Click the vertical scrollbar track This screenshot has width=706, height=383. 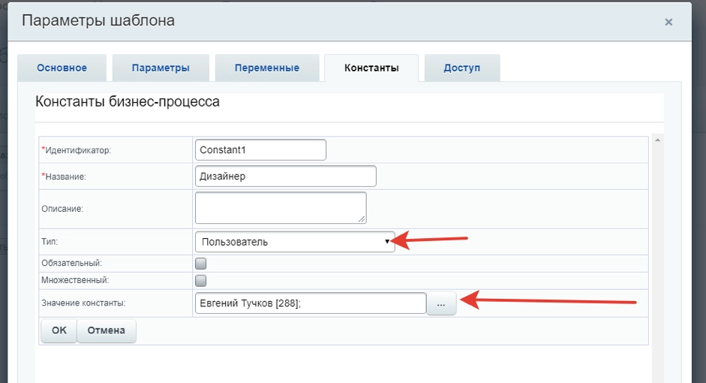pos(658,263)
